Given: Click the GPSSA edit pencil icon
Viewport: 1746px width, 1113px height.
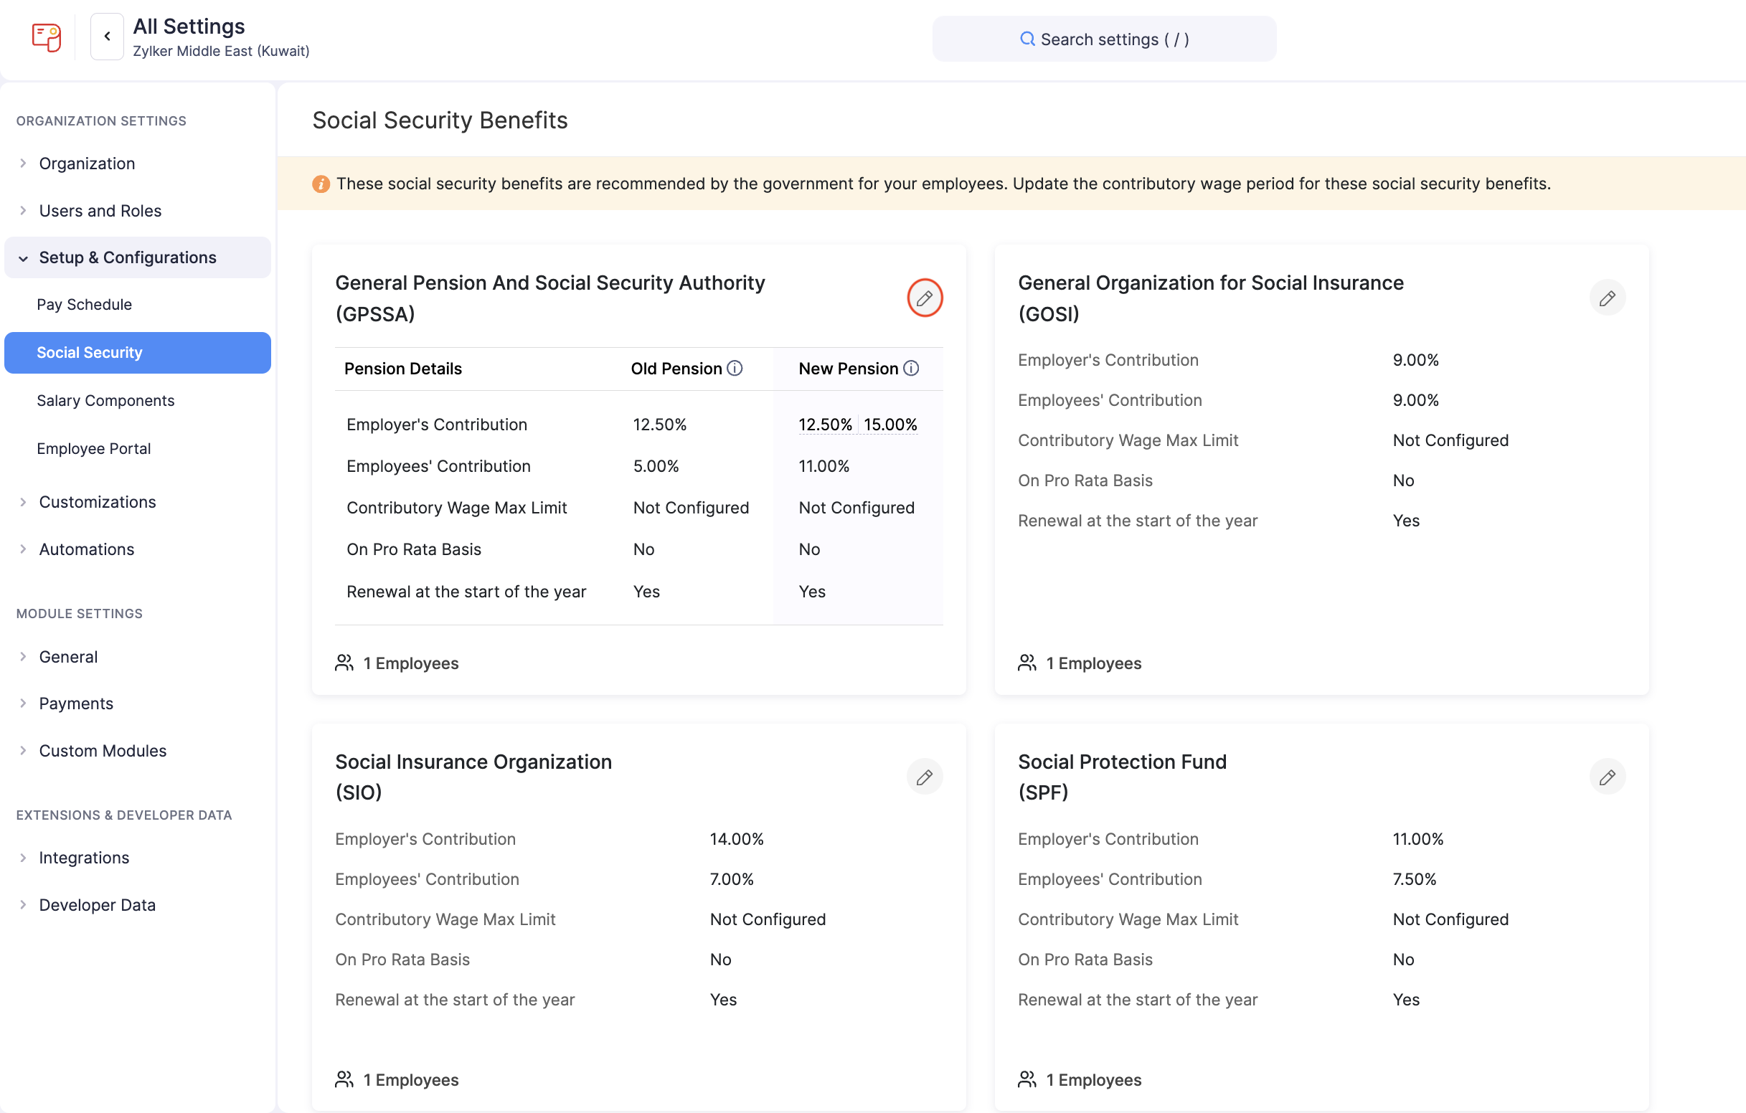Looking at the screenshot, I should 925,298.
